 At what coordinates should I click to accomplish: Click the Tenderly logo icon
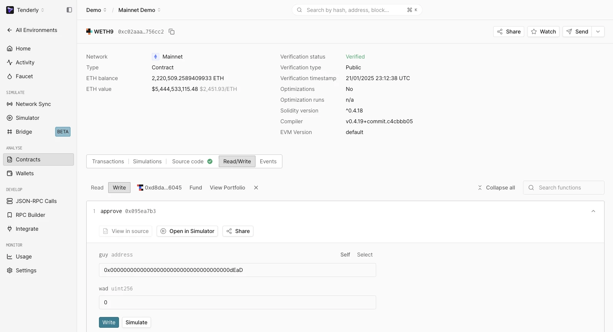(x=10, y=10)
